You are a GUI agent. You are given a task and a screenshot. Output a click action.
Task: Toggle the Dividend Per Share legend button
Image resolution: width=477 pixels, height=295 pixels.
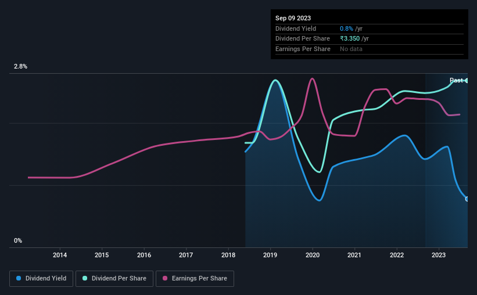tap(114, 279)
